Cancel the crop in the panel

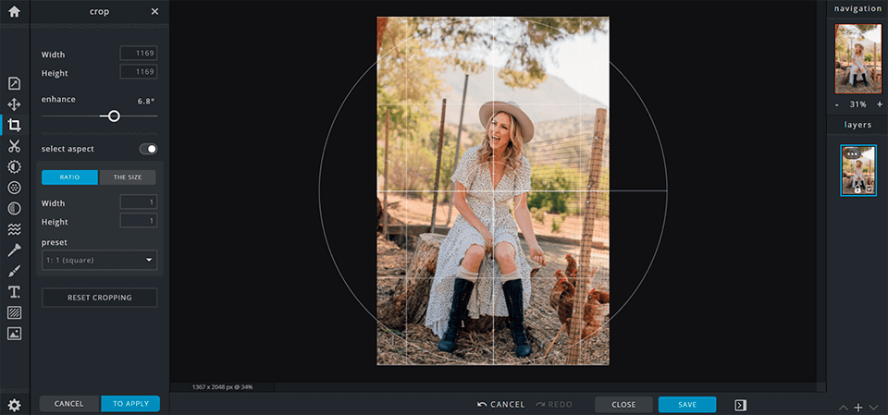click(x=69, y=404)
